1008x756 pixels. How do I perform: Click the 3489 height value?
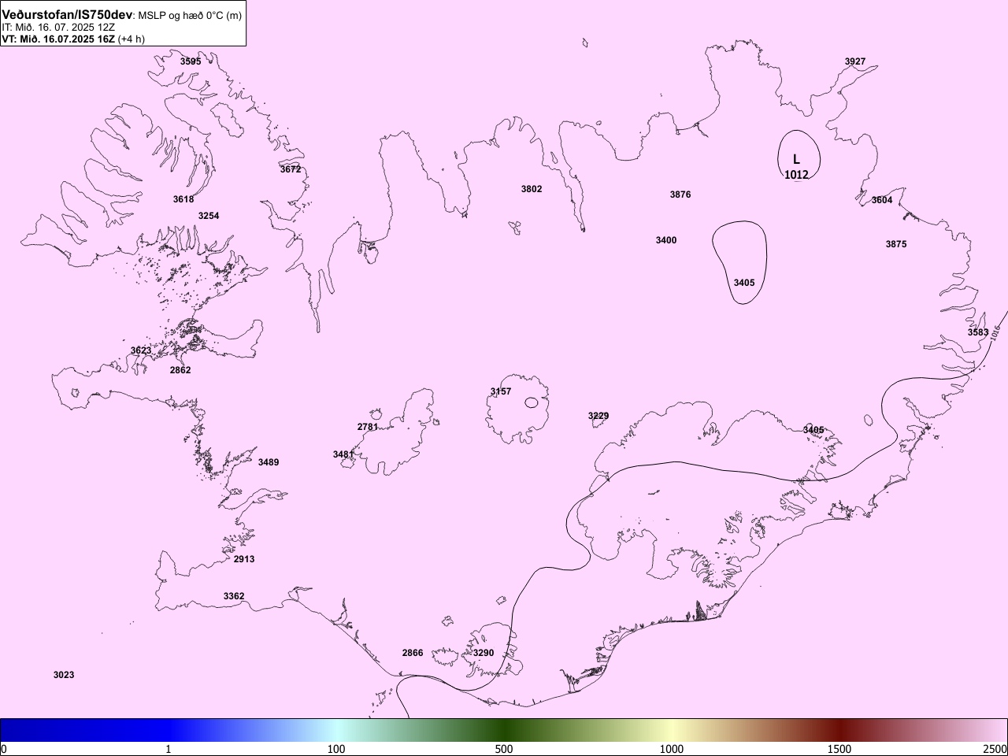coord(269,462)
